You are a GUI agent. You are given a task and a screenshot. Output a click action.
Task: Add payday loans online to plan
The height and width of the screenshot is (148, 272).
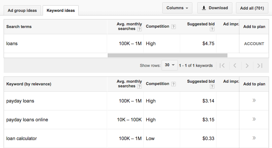(x=254, y=119)
